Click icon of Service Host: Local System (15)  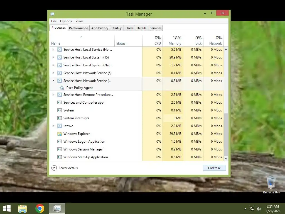pyautogui.click(x=60, y=57)
